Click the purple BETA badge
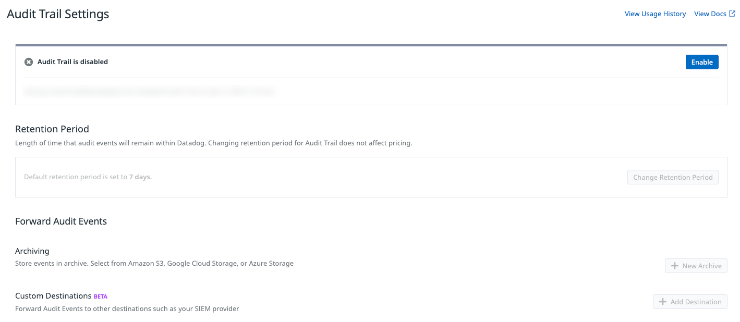The image size is (740, 322). pos(101,296)
